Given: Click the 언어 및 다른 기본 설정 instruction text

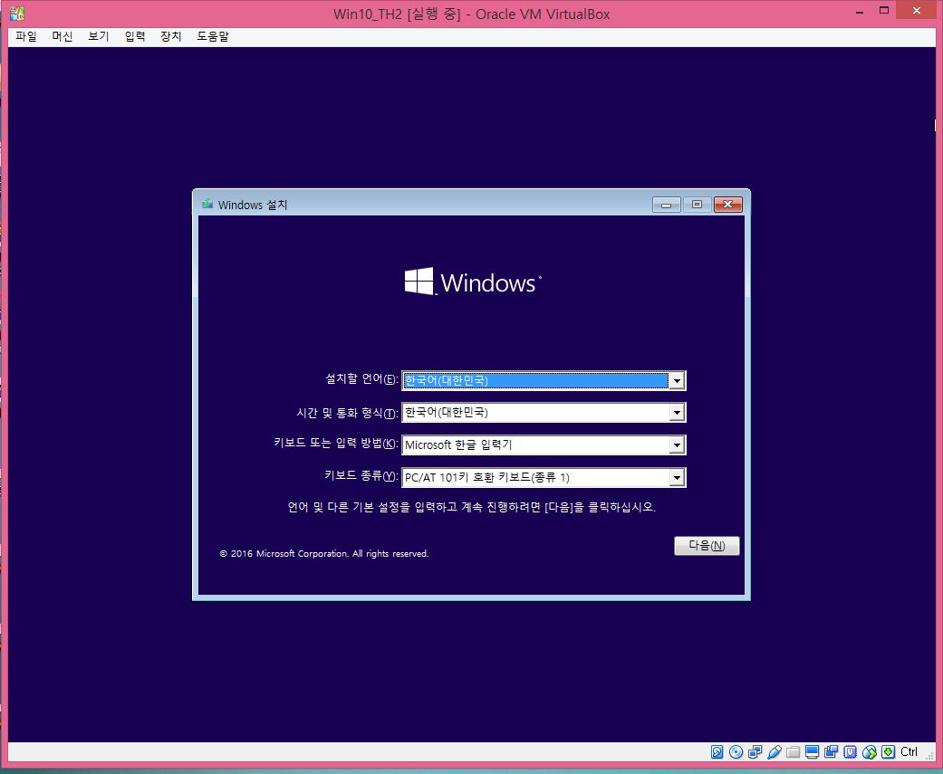Looking at the screenshot, I should [x=471, y=507].
